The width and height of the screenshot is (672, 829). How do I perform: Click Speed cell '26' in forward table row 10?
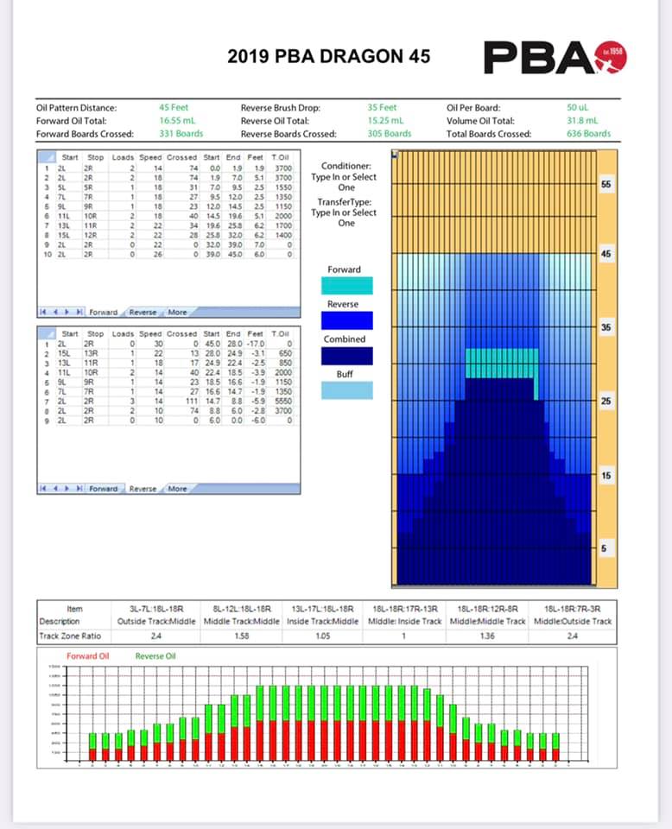(157, 254)
